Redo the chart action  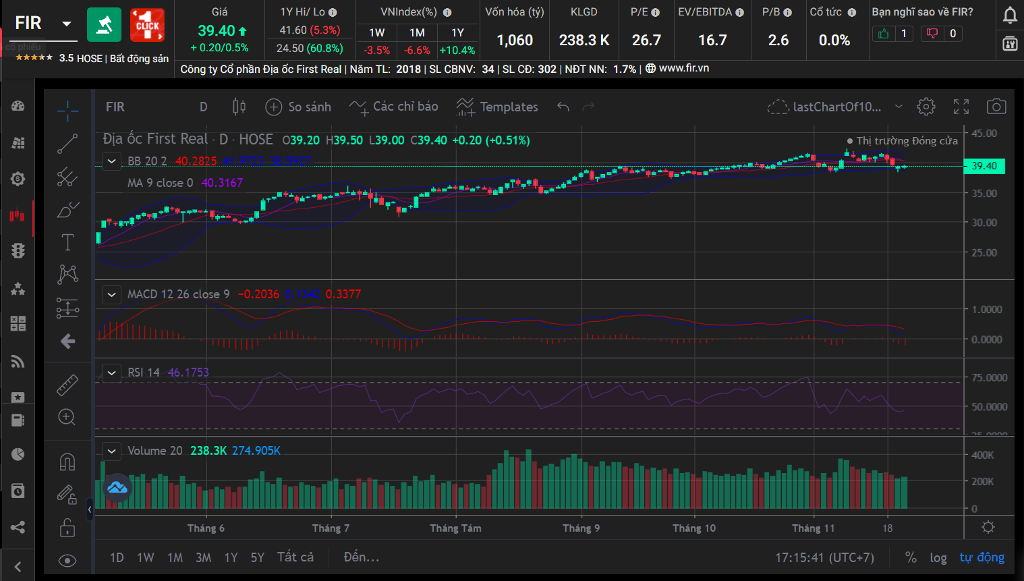tap(588, 107)
